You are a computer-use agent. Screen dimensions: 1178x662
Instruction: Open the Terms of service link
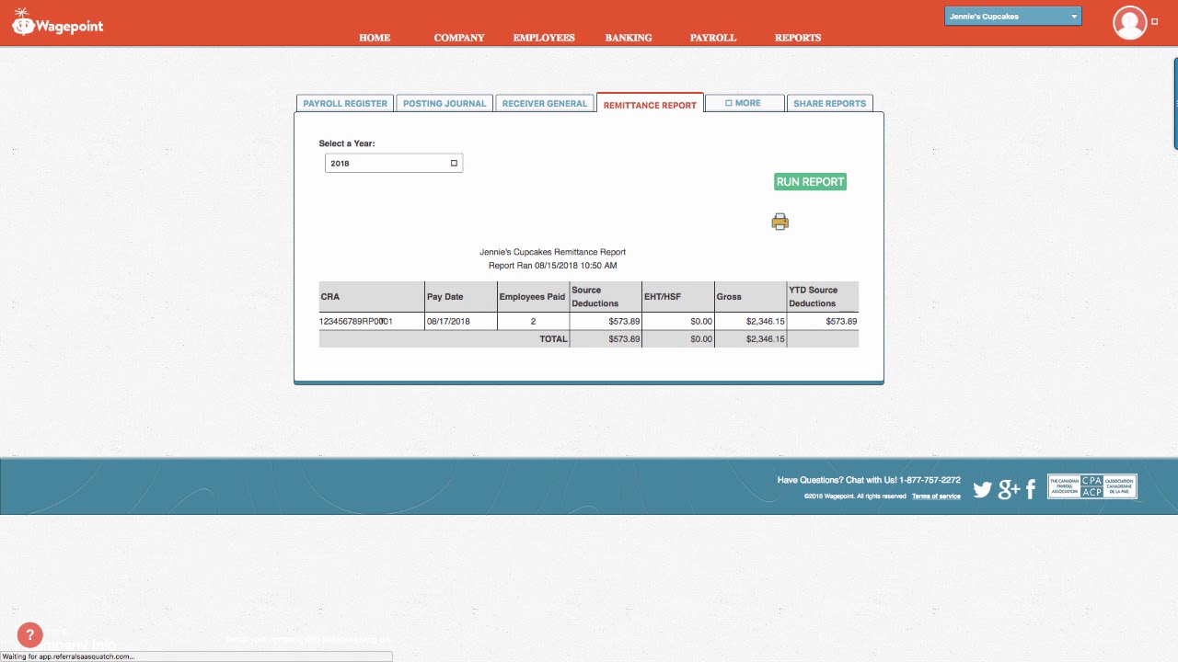click(936, 496)
